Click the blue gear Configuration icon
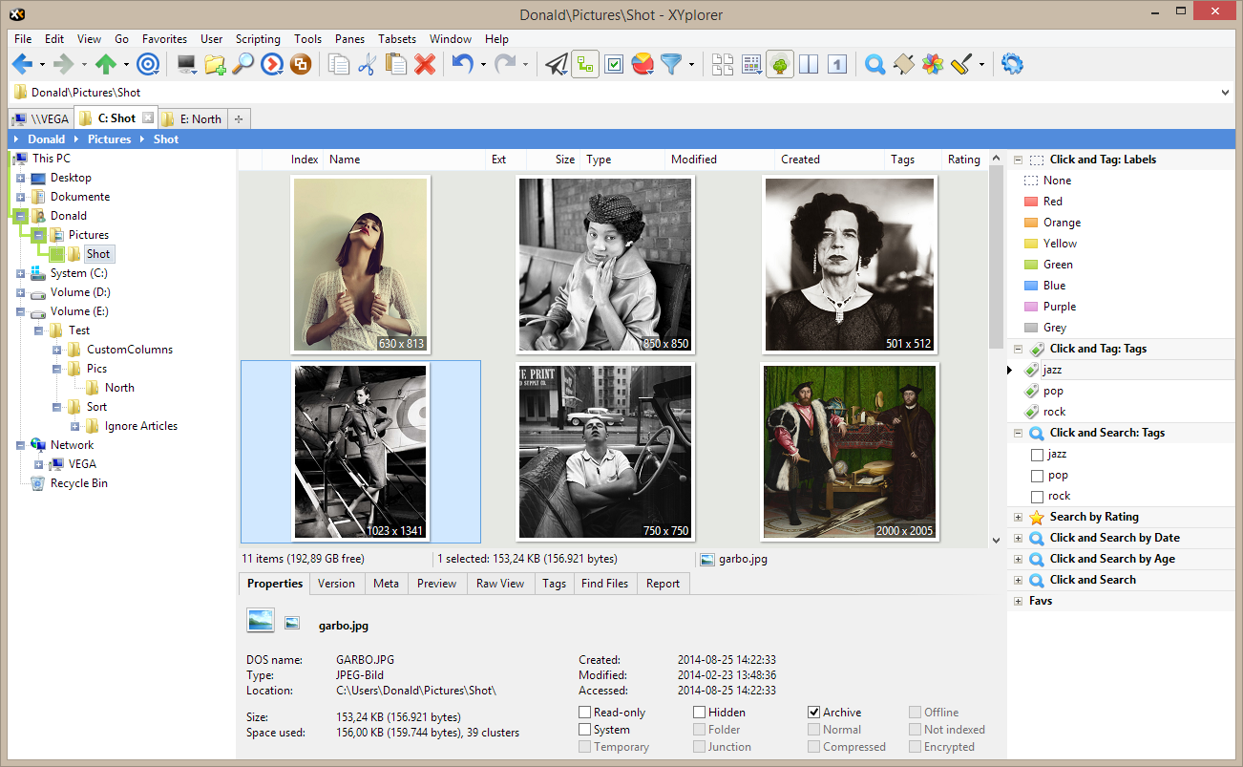Viewport: 1243px width, 767px height. click(1012, 65)
